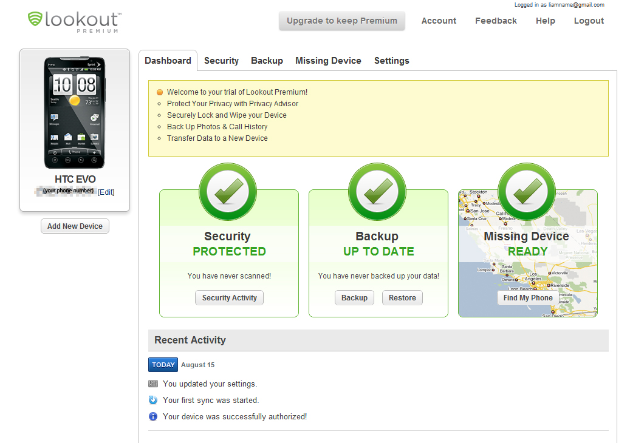
Task: Click the HTC EVO phone image
Action: pos(75,113)
